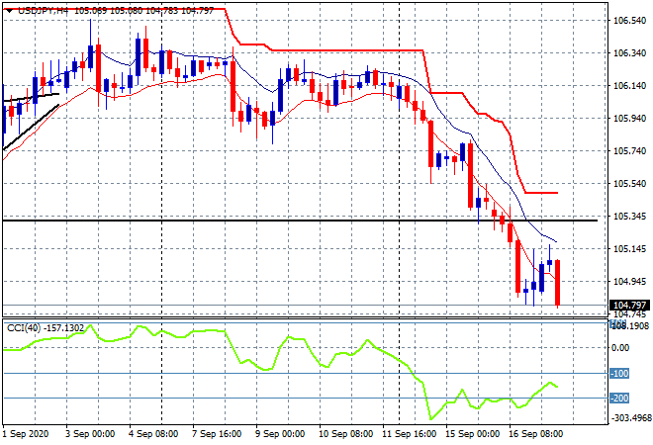This screenshot has width=653, height=445.
Task: Click the 105.540 price axis label
Action: tap(629, 184)
